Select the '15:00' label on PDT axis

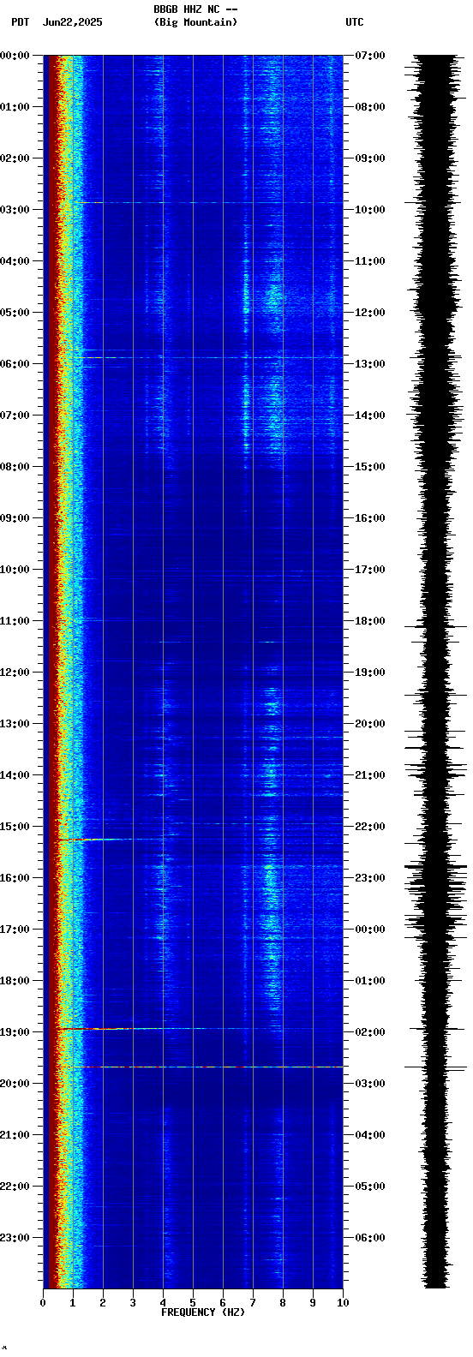[x=15, y=827]
